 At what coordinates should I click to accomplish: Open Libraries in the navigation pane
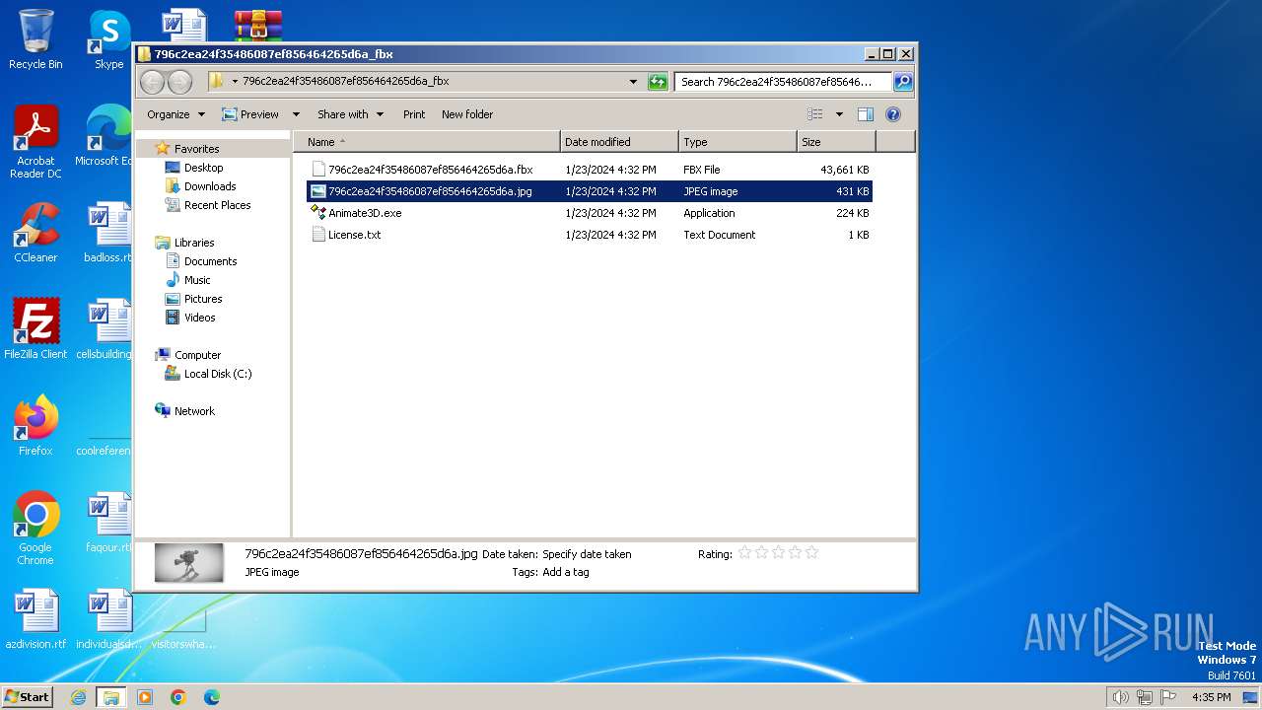click(x=194, y=243)
